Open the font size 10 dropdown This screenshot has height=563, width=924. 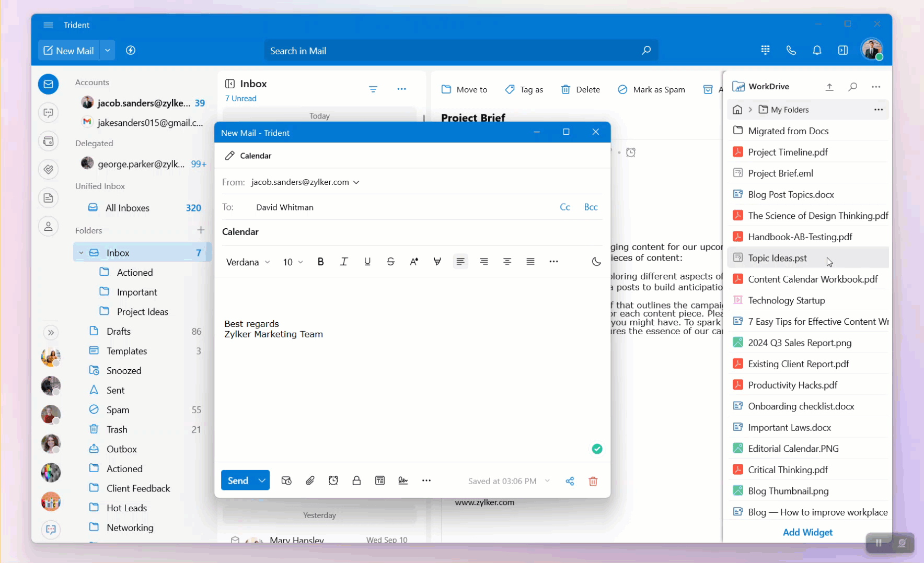(293, 262)
